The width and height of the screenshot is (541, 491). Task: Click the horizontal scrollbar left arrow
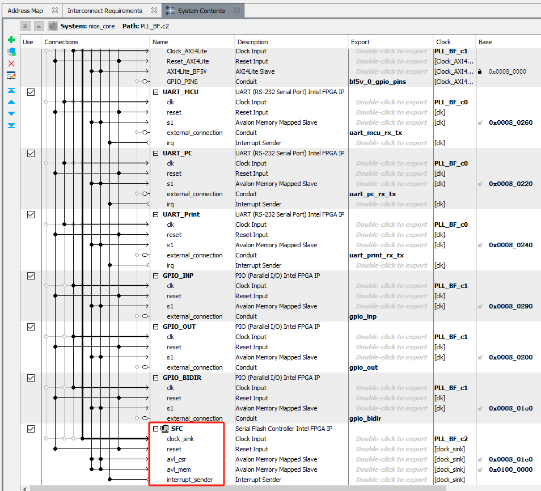25,489
